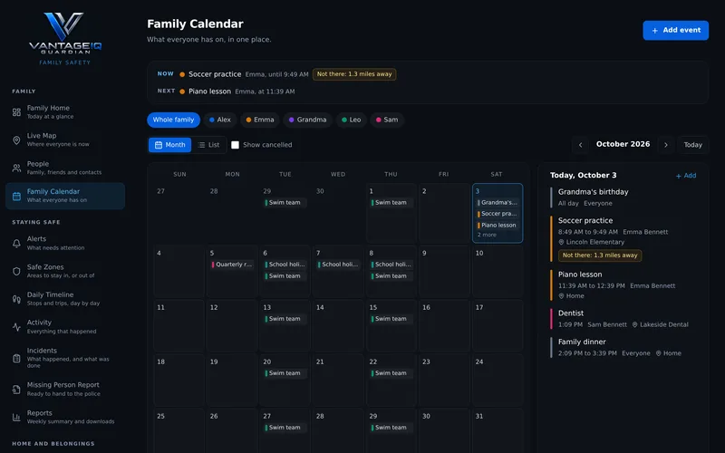Viewport: 725px width, 453px height.
Task: Filter calendar to Grandma
Action: pos(308,120)
